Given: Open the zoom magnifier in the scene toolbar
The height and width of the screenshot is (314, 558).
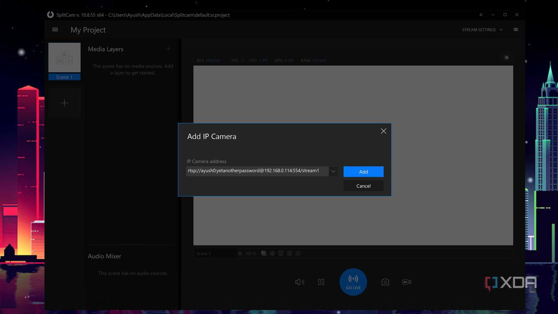Looking at the screenshot, I should coord(240,253).
